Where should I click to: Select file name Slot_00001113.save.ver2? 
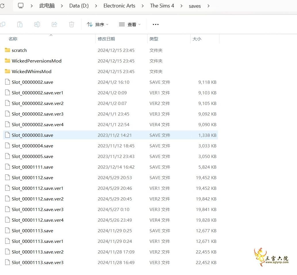(37, 252)
